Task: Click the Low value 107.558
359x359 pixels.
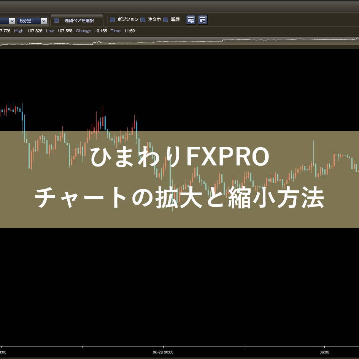Action: [x=65, y=31]
